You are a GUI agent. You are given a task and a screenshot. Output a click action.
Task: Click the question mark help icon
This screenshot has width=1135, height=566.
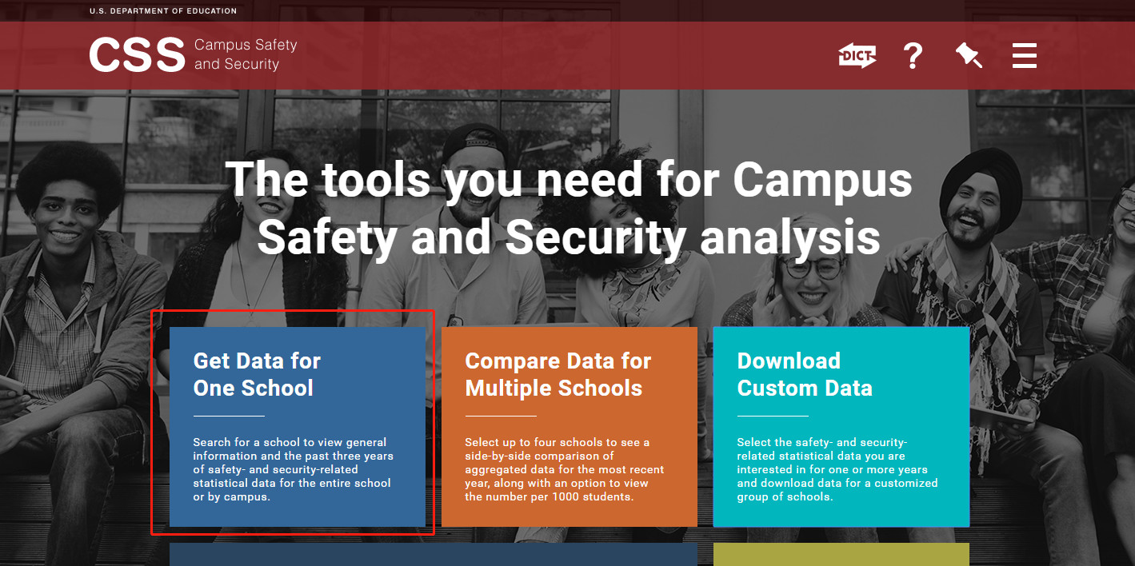913,56
